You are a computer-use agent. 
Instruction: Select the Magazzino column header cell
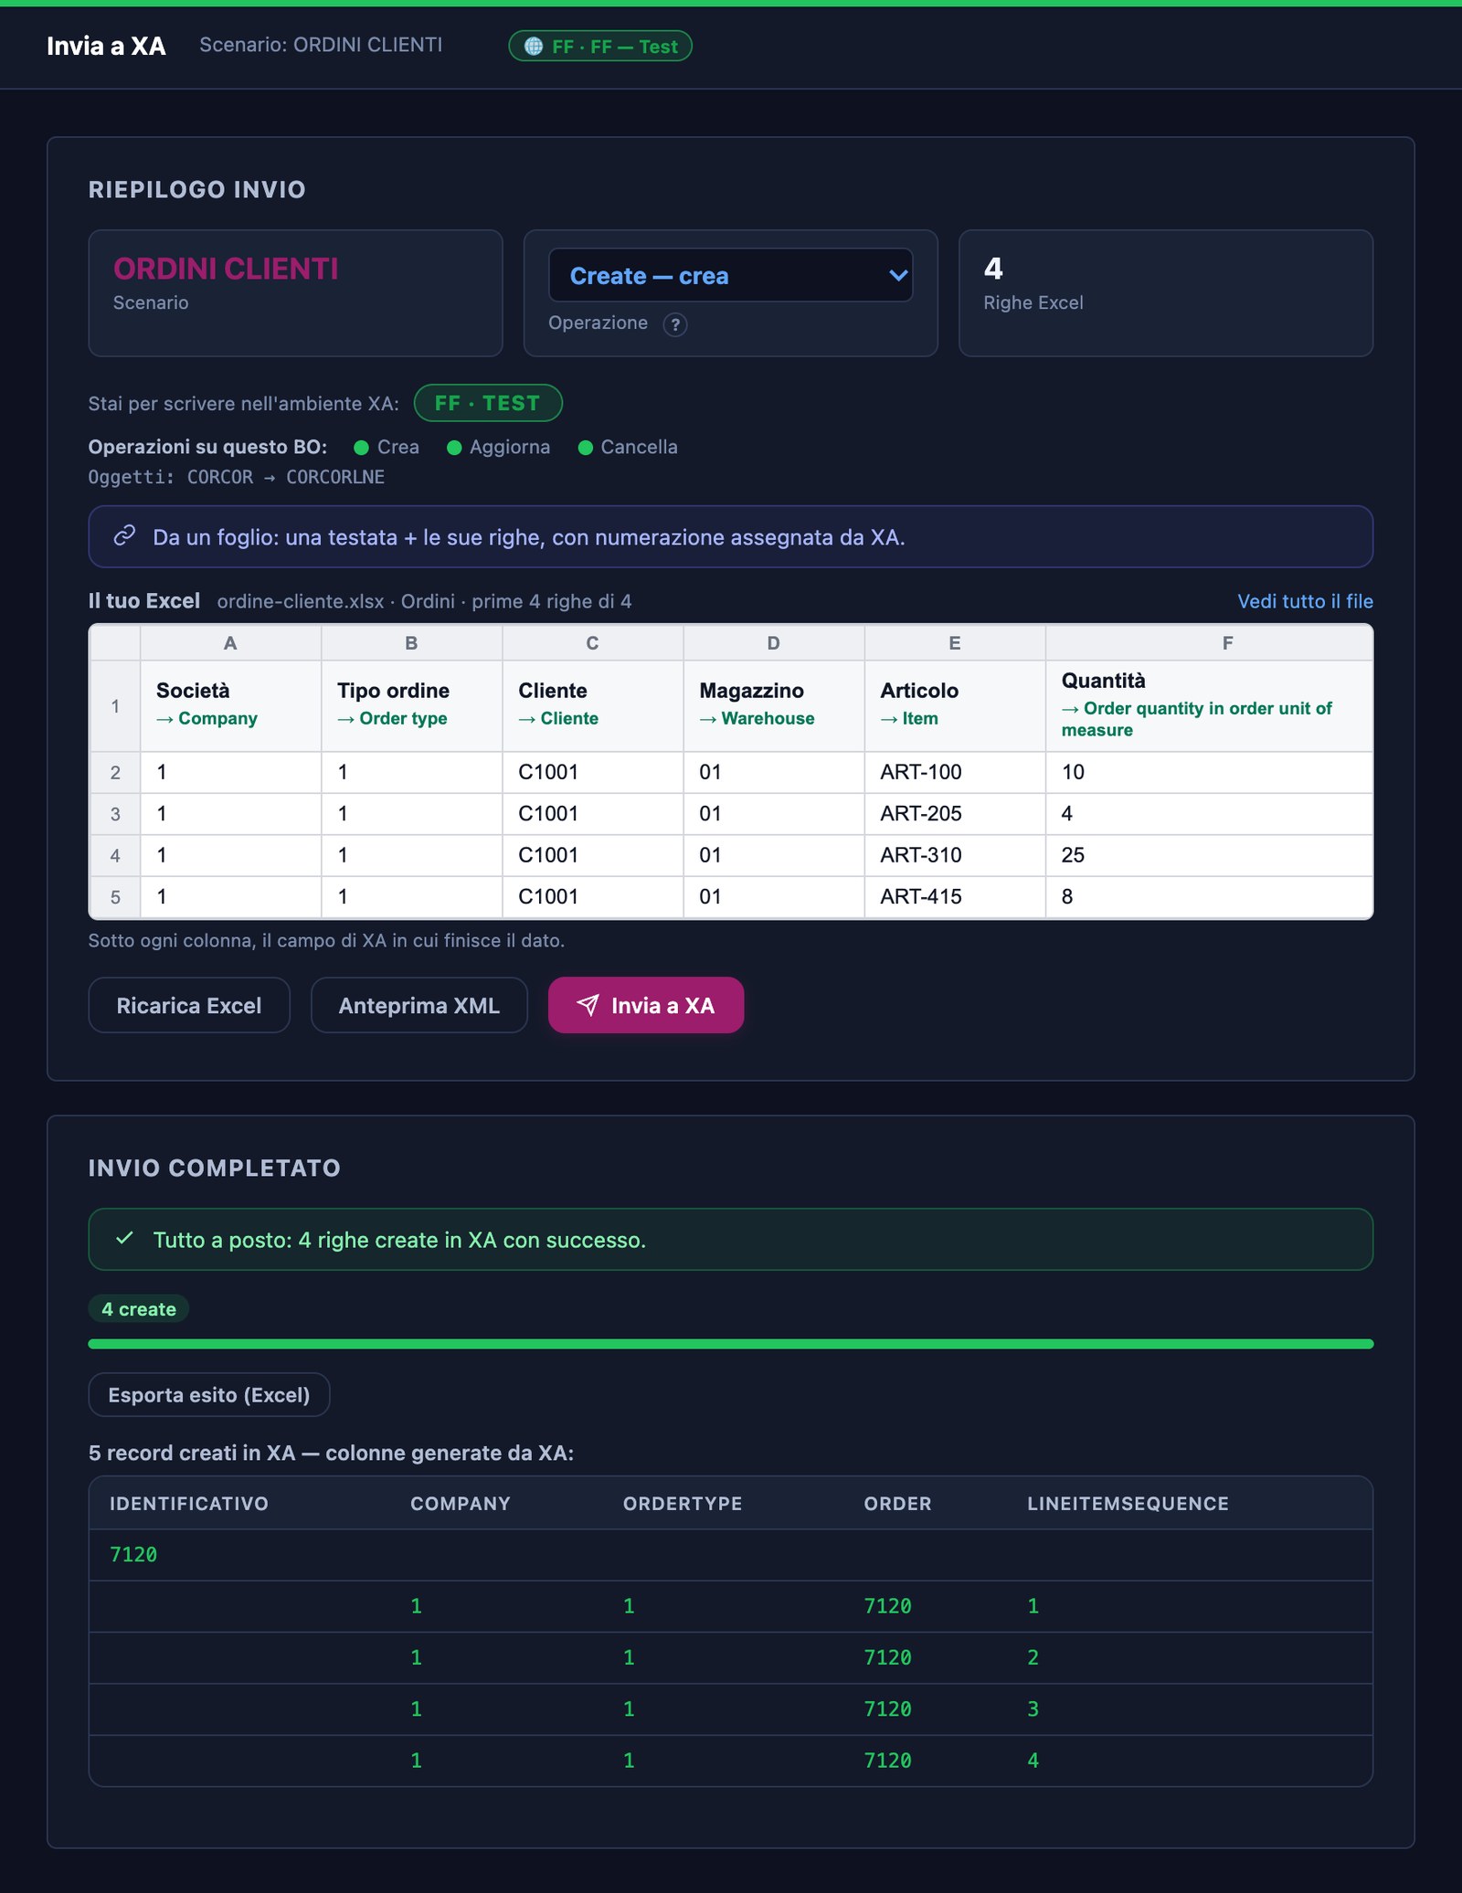tap(773, 705)
